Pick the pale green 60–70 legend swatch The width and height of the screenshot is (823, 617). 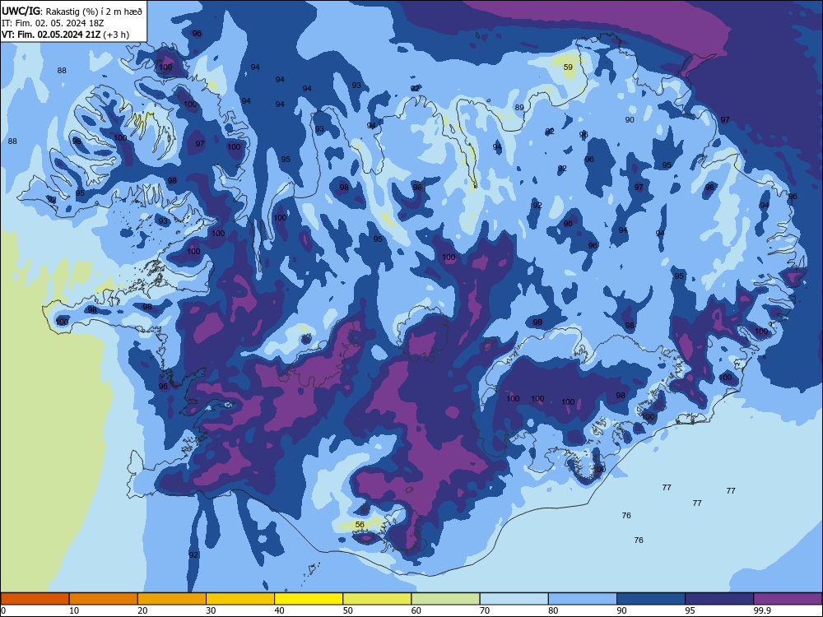(x=445, y=599)
